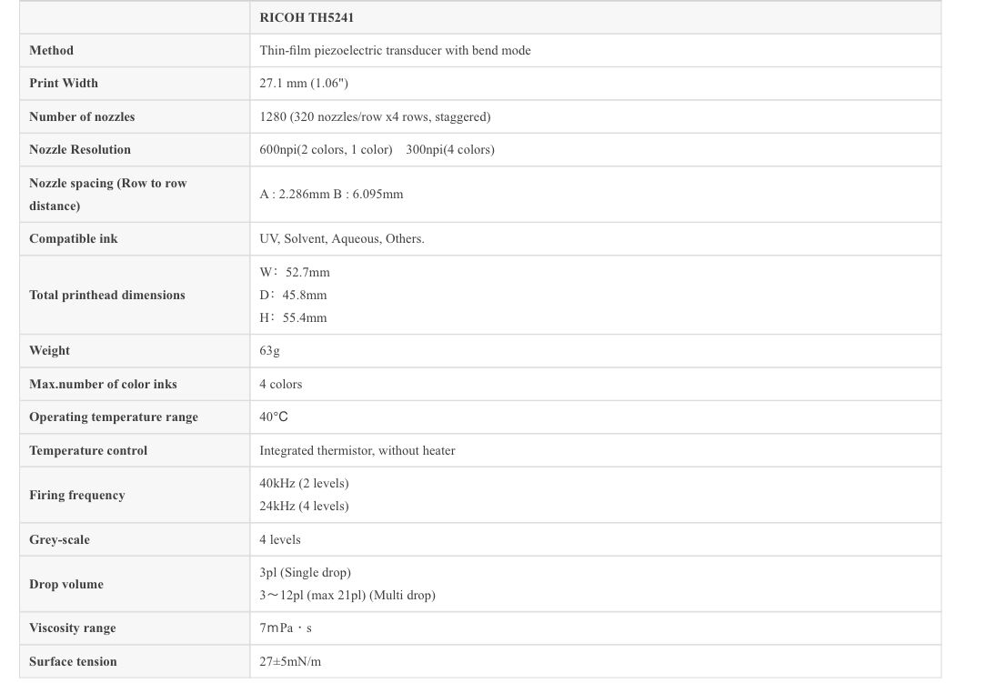Screen dimensions: 1006x683
Task: Click the Grey-scale value 4 levels
Action: pyautogui.click(x=280, y=540)
